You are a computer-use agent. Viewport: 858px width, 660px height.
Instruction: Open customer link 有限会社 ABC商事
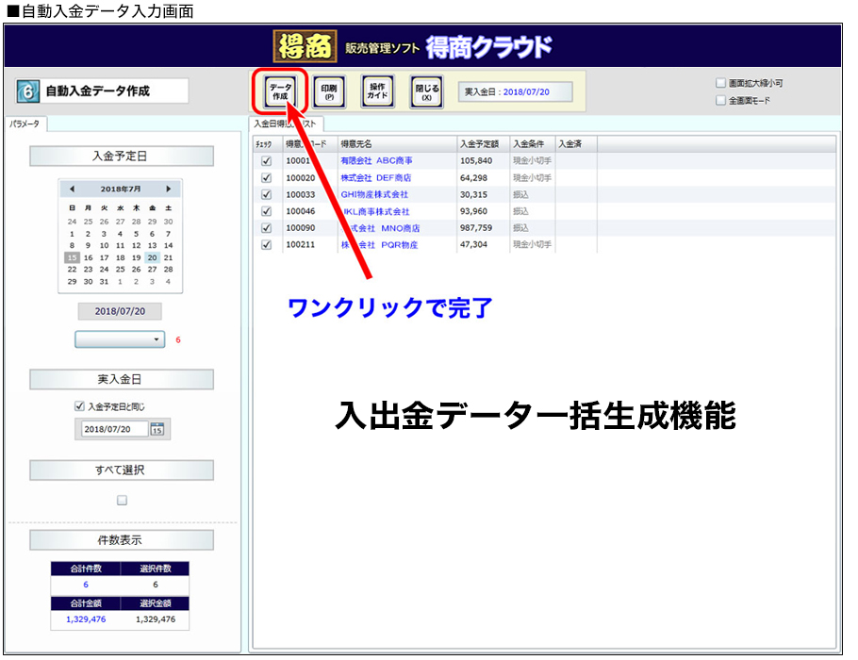376,161
